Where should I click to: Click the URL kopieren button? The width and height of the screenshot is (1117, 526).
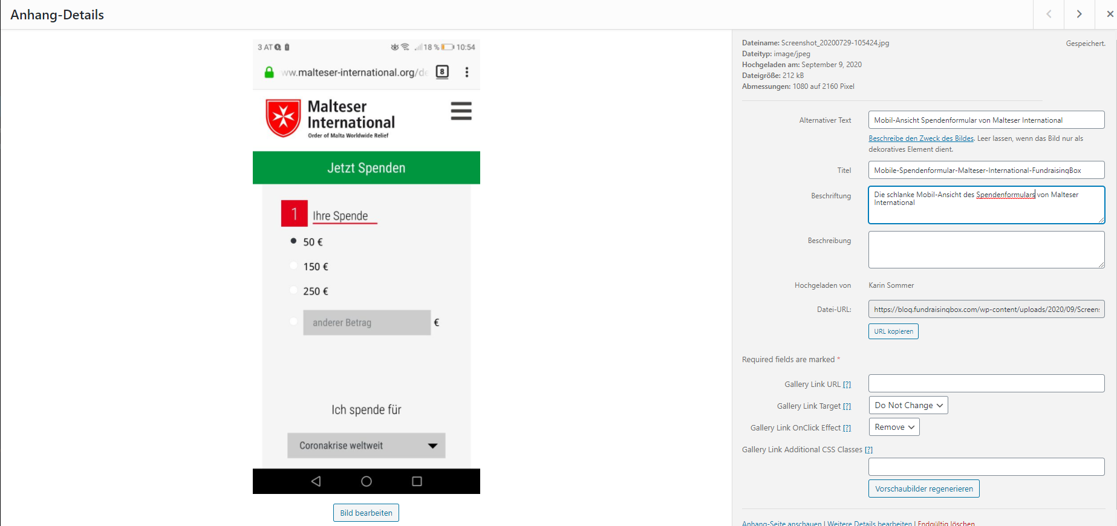[x=893, y=331]
